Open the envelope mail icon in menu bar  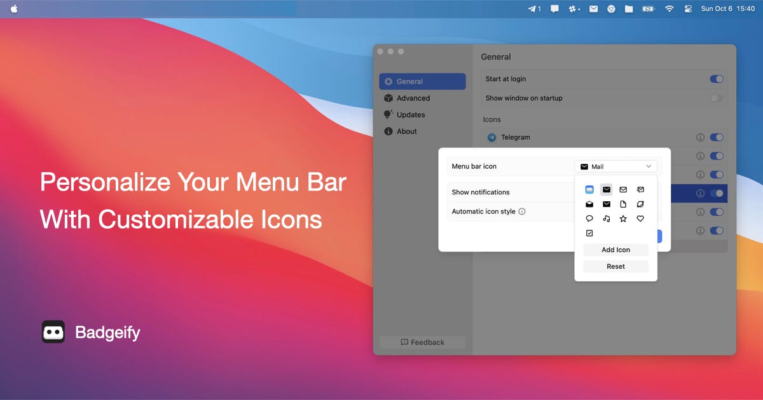coord(593,9)
